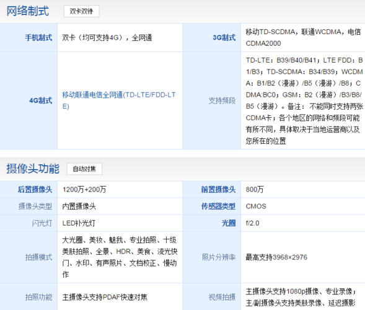
Task: Click the 拍照功能 label
Action: (x=38, y=297)
